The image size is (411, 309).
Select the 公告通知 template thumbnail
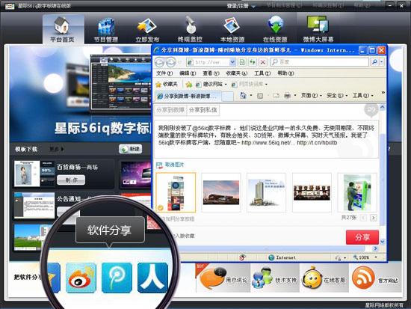(x=34, y=206)
